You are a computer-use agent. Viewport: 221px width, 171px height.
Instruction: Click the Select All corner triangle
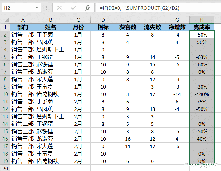click(x=7, y=20)
